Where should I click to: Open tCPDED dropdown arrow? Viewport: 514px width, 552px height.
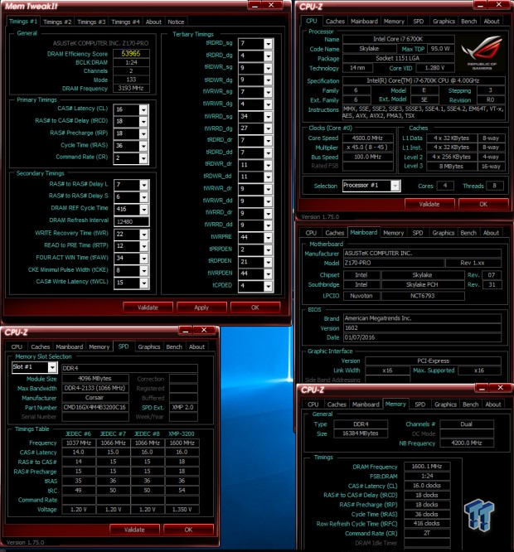click(x=269, y=286)
